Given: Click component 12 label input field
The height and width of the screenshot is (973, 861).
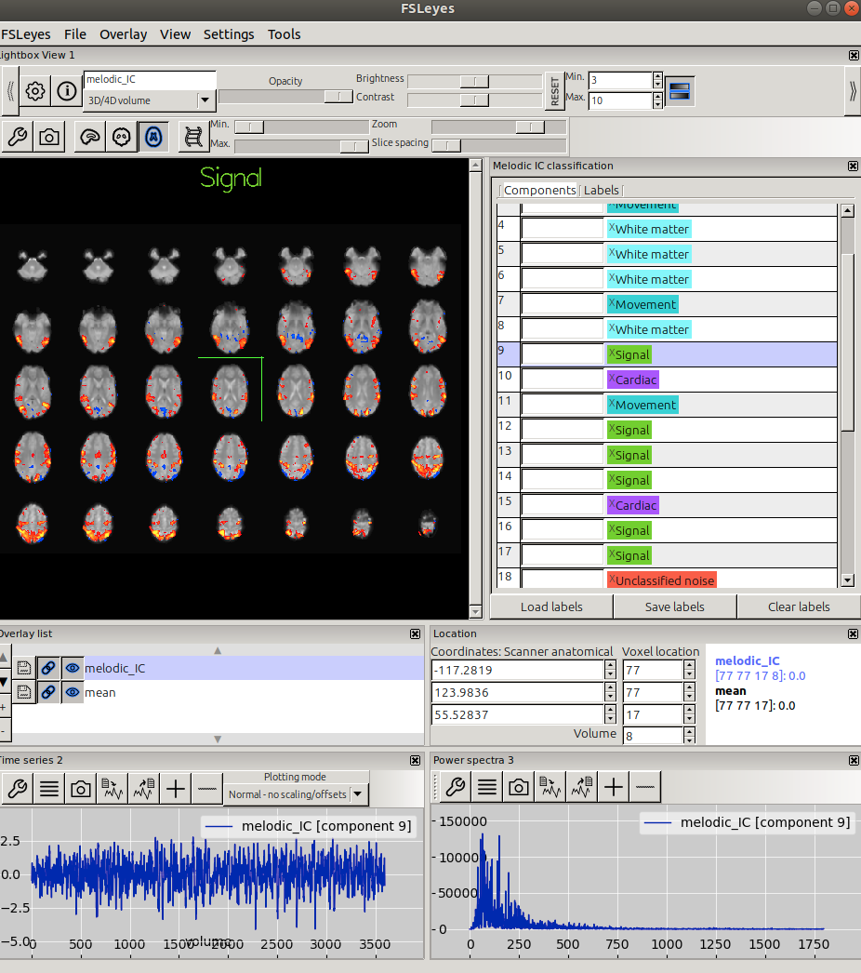Looking at the screenshot, I should click(562, 430).
